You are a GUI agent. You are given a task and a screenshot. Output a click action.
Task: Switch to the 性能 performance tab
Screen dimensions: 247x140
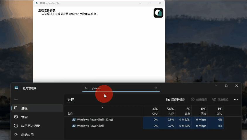tap(37, 117)
